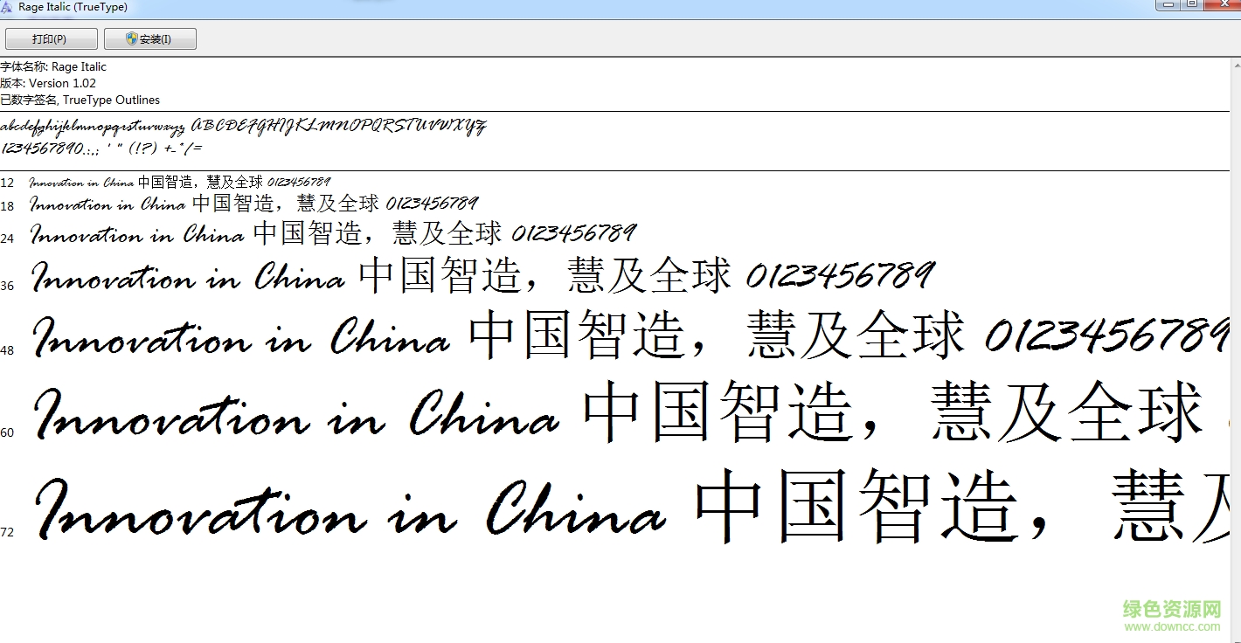1241x643 pixels.
Task: Click 'Innovation in China' in the 48-point row
Action: pyautogui.click(x=241, y=338)
